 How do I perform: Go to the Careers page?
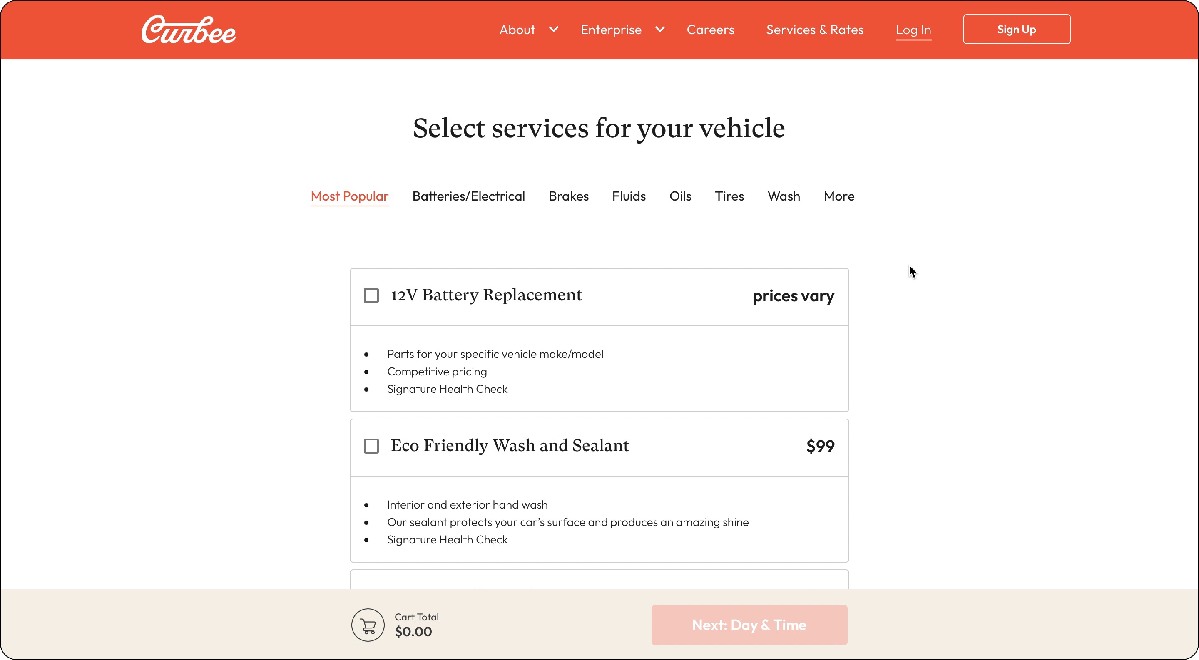pyautogui.click(x=710, y=30)
